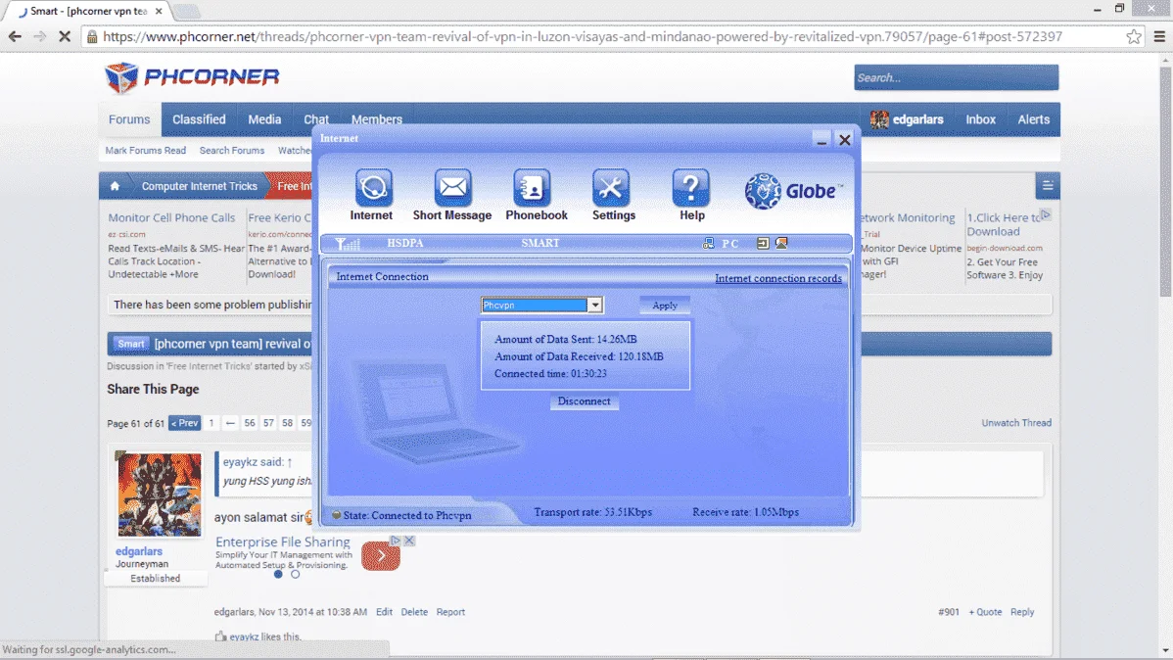Go to page 57 of the thread

click(x=268, y=424)
